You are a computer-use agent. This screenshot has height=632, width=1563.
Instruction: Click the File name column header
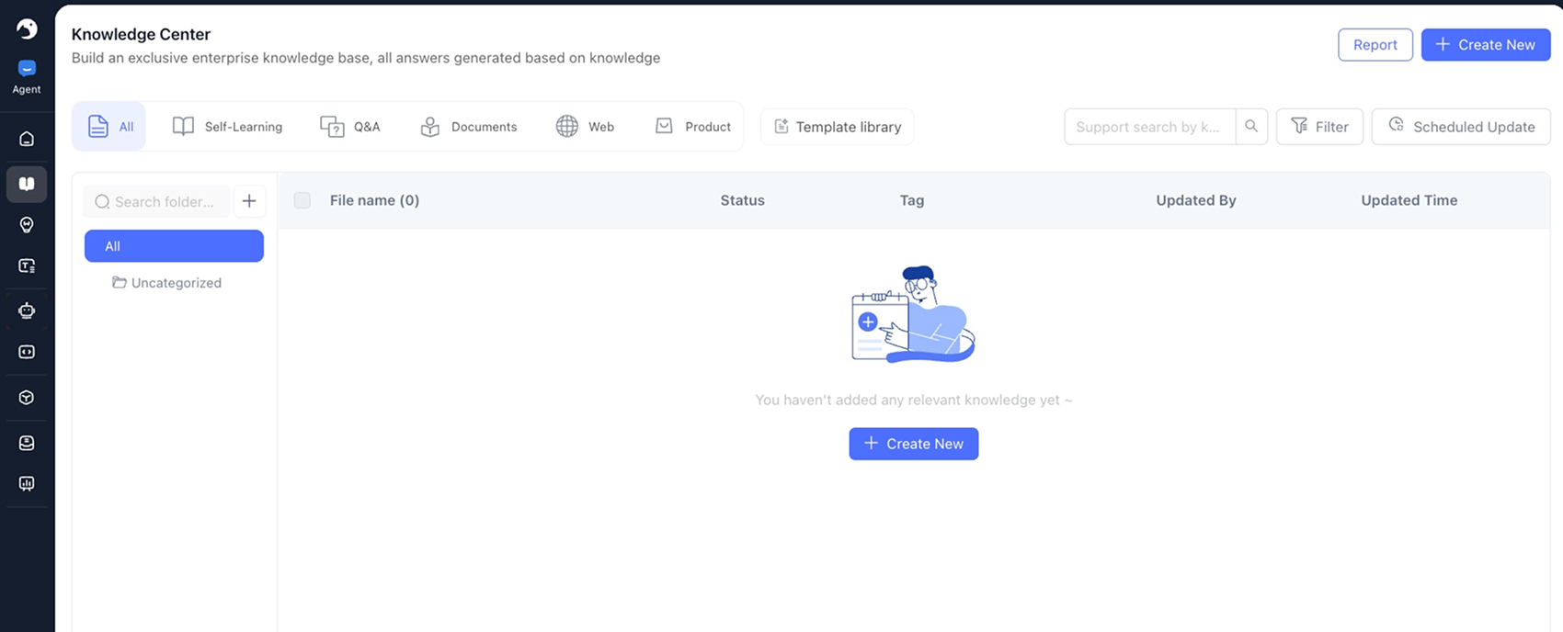[x=374, y=200]
